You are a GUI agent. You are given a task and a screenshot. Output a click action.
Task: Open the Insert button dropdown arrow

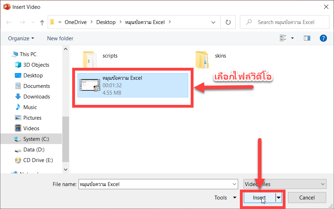pyautogui.click(x=278, y=197)
